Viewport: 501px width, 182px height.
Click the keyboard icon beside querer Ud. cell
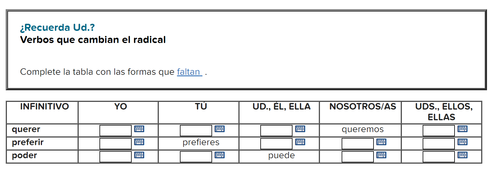tap(301, 129)
